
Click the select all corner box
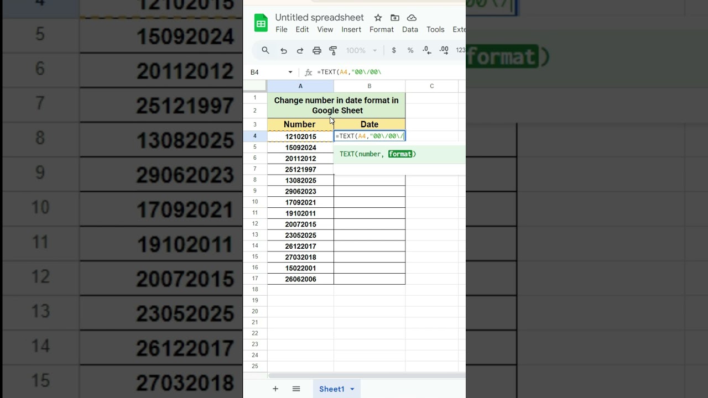click(255, 86)
